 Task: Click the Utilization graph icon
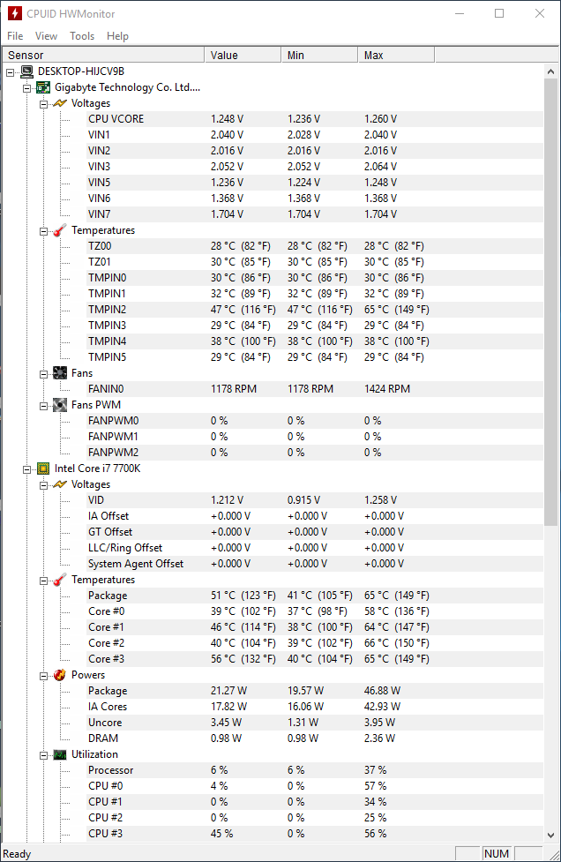(59, 754)
